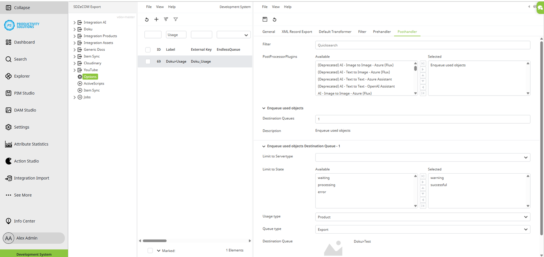Click the list panel horizontal scrollbar
544x257 pixels.
pos(155,241)
